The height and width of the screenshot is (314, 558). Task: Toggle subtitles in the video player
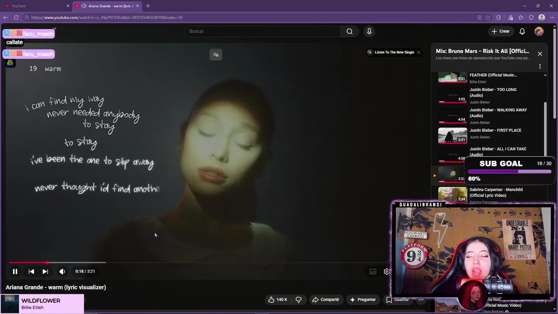(373, 271)
